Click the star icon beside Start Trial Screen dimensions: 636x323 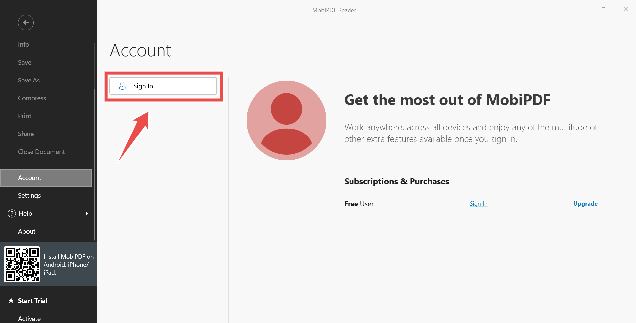(x=11, y=301)
